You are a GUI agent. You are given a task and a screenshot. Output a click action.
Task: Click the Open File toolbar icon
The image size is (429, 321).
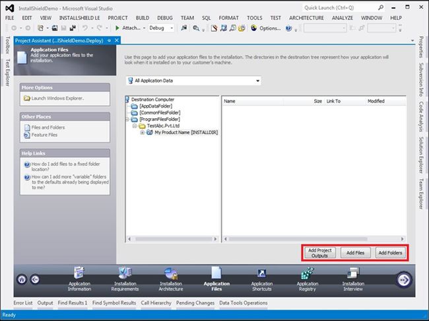pos(55,28)
